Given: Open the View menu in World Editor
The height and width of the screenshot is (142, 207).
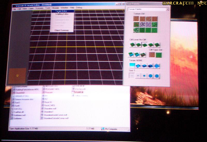Looking at the screenshot, I should tap(25, 9).
